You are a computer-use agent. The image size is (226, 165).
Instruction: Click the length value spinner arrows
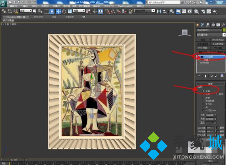pos(215,115)
